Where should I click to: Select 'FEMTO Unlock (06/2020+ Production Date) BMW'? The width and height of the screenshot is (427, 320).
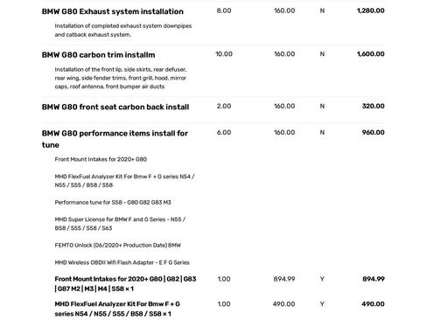118,245
